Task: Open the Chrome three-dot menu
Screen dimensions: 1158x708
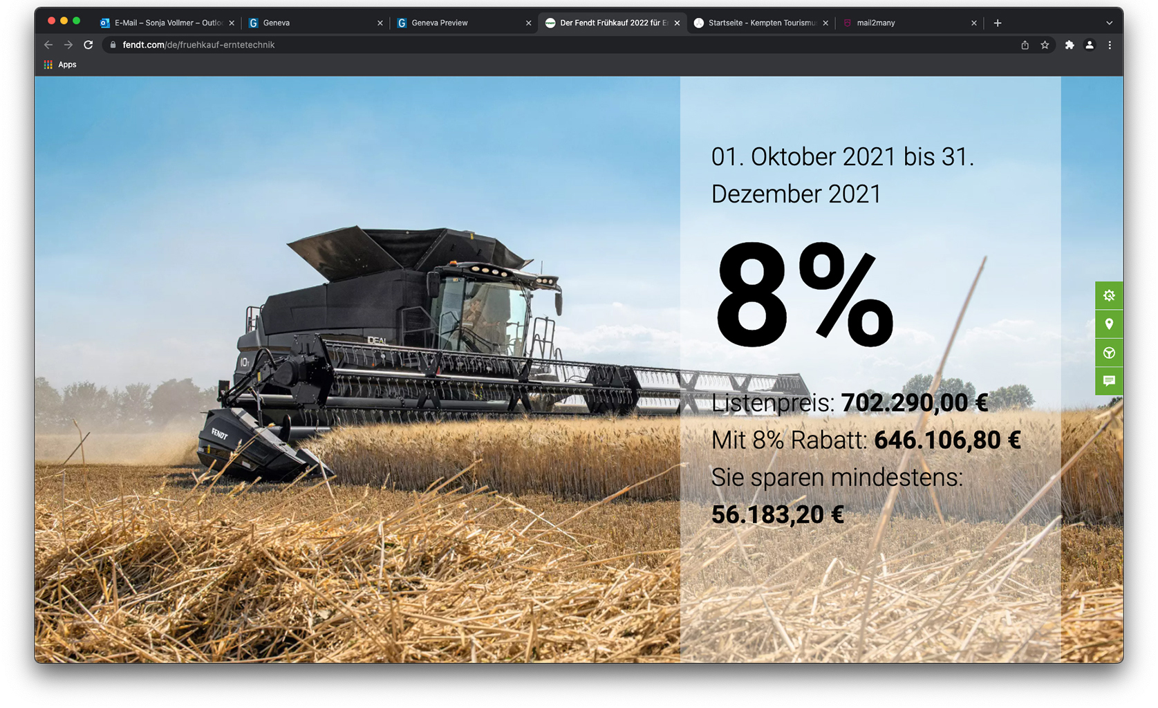Action: pos(1110,45)
